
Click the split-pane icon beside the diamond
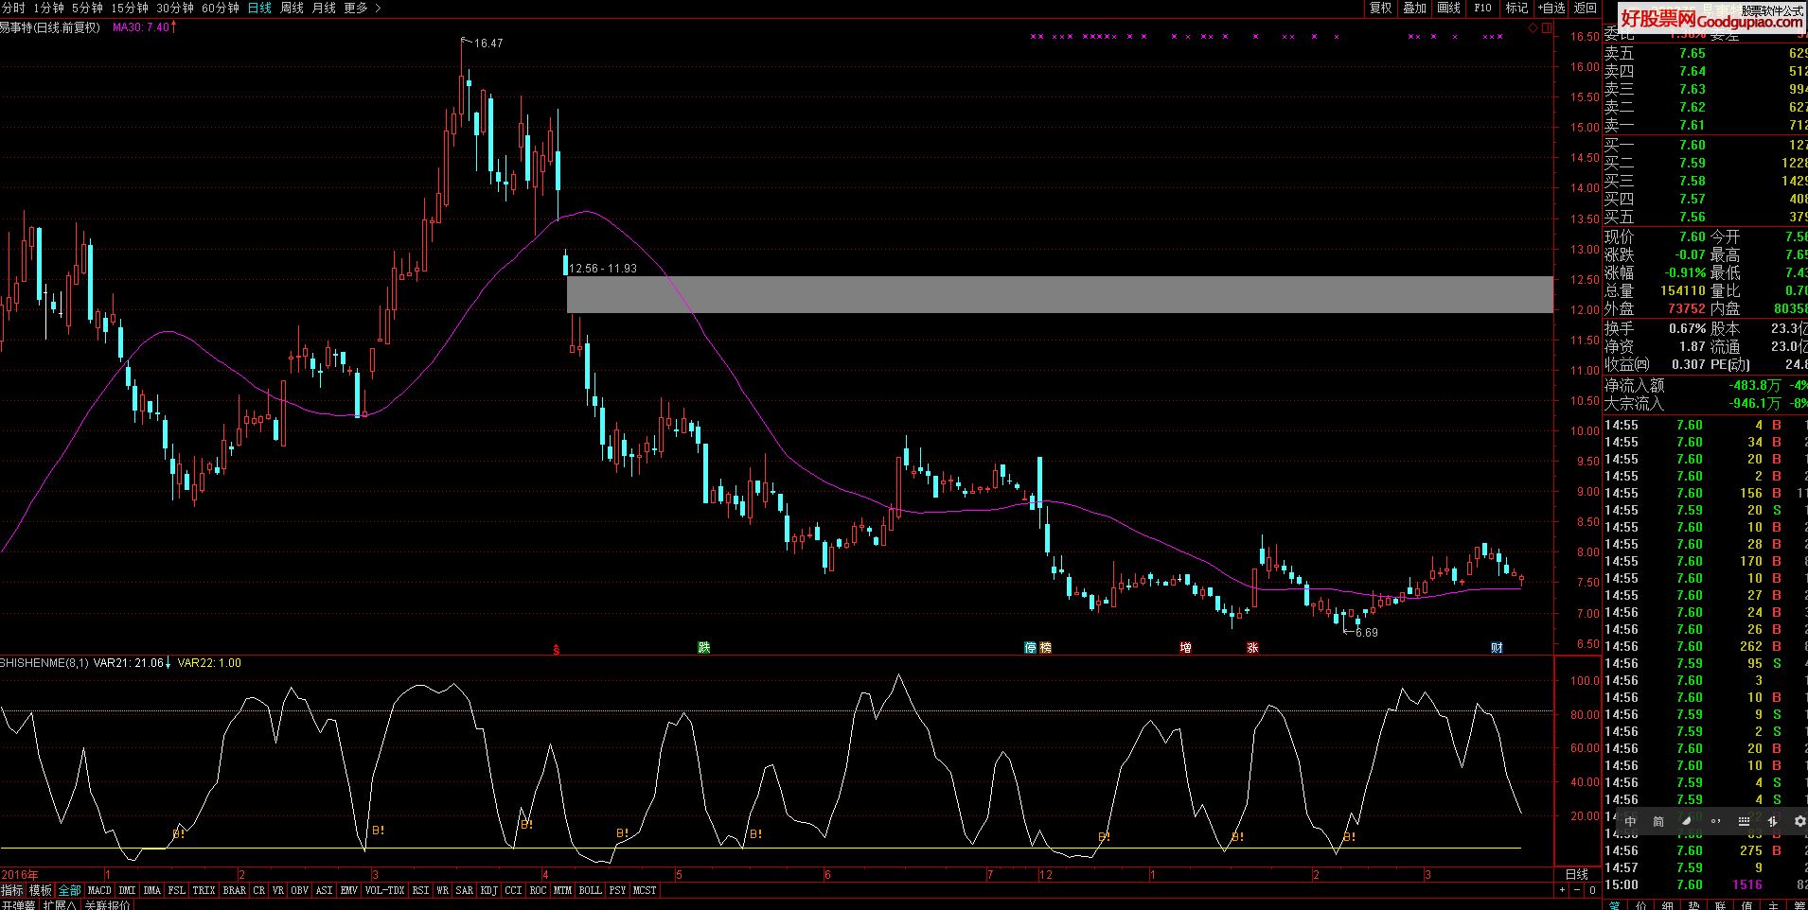(x=1548, y=28)
